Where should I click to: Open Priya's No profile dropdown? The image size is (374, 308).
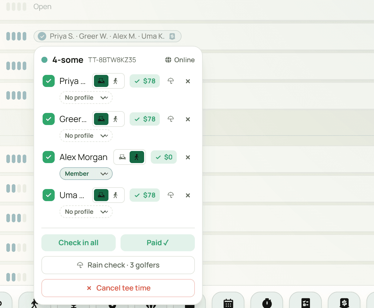pos(86,98)
